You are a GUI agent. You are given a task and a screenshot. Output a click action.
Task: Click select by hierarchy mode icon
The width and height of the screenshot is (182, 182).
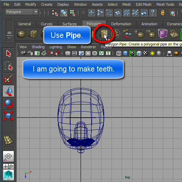[55, 13]
